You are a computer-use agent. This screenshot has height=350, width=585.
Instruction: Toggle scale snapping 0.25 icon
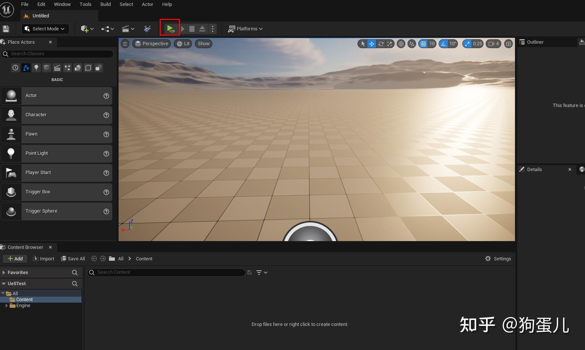point(467,44)
